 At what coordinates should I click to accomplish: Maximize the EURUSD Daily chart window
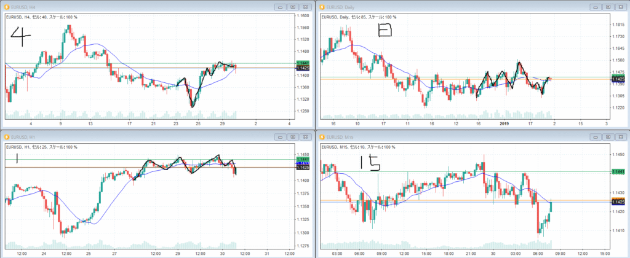(608, 6)
